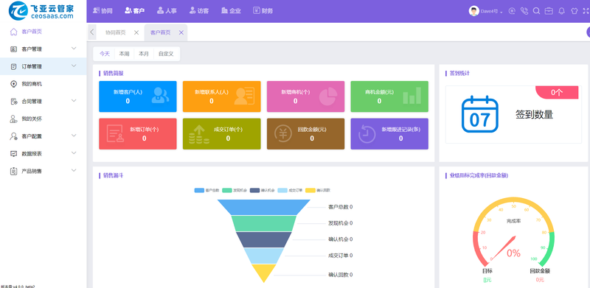Click the briefcase icon in header
Image resolution: width=590 pixels, height=288 pixels.
tap(549, 11)
